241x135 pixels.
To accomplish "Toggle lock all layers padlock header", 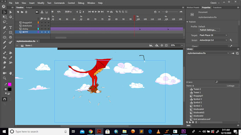I will 49,19.
